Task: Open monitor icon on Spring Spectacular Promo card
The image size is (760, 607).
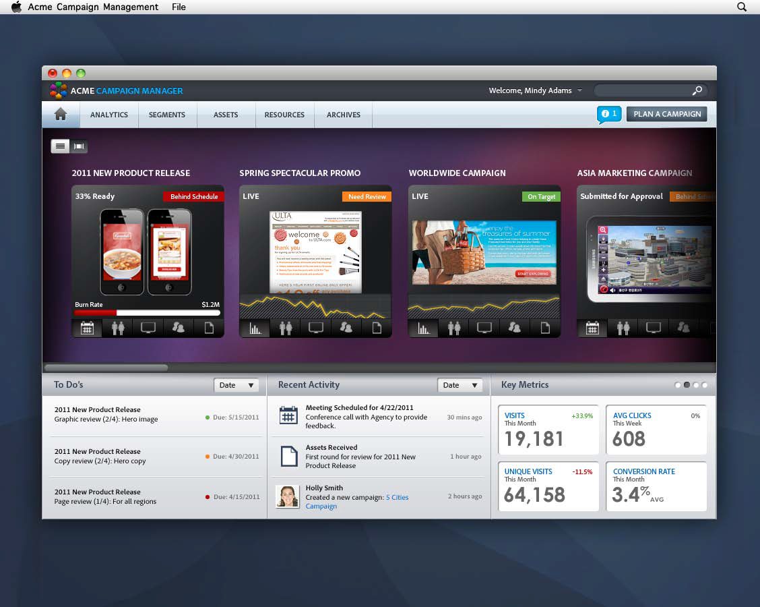Action: (x=316, y=328)
